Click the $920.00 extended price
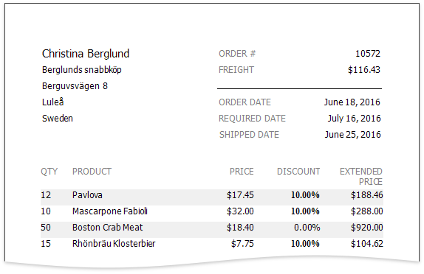424x274 pixels. tap(366, 228)
